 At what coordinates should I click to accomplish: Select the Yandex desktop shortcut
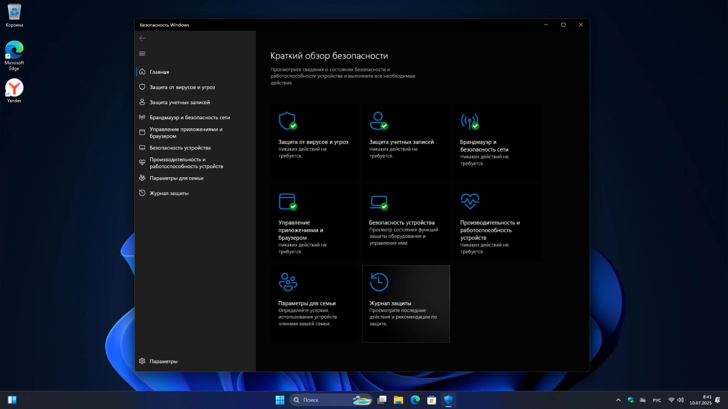coord(14,91)
